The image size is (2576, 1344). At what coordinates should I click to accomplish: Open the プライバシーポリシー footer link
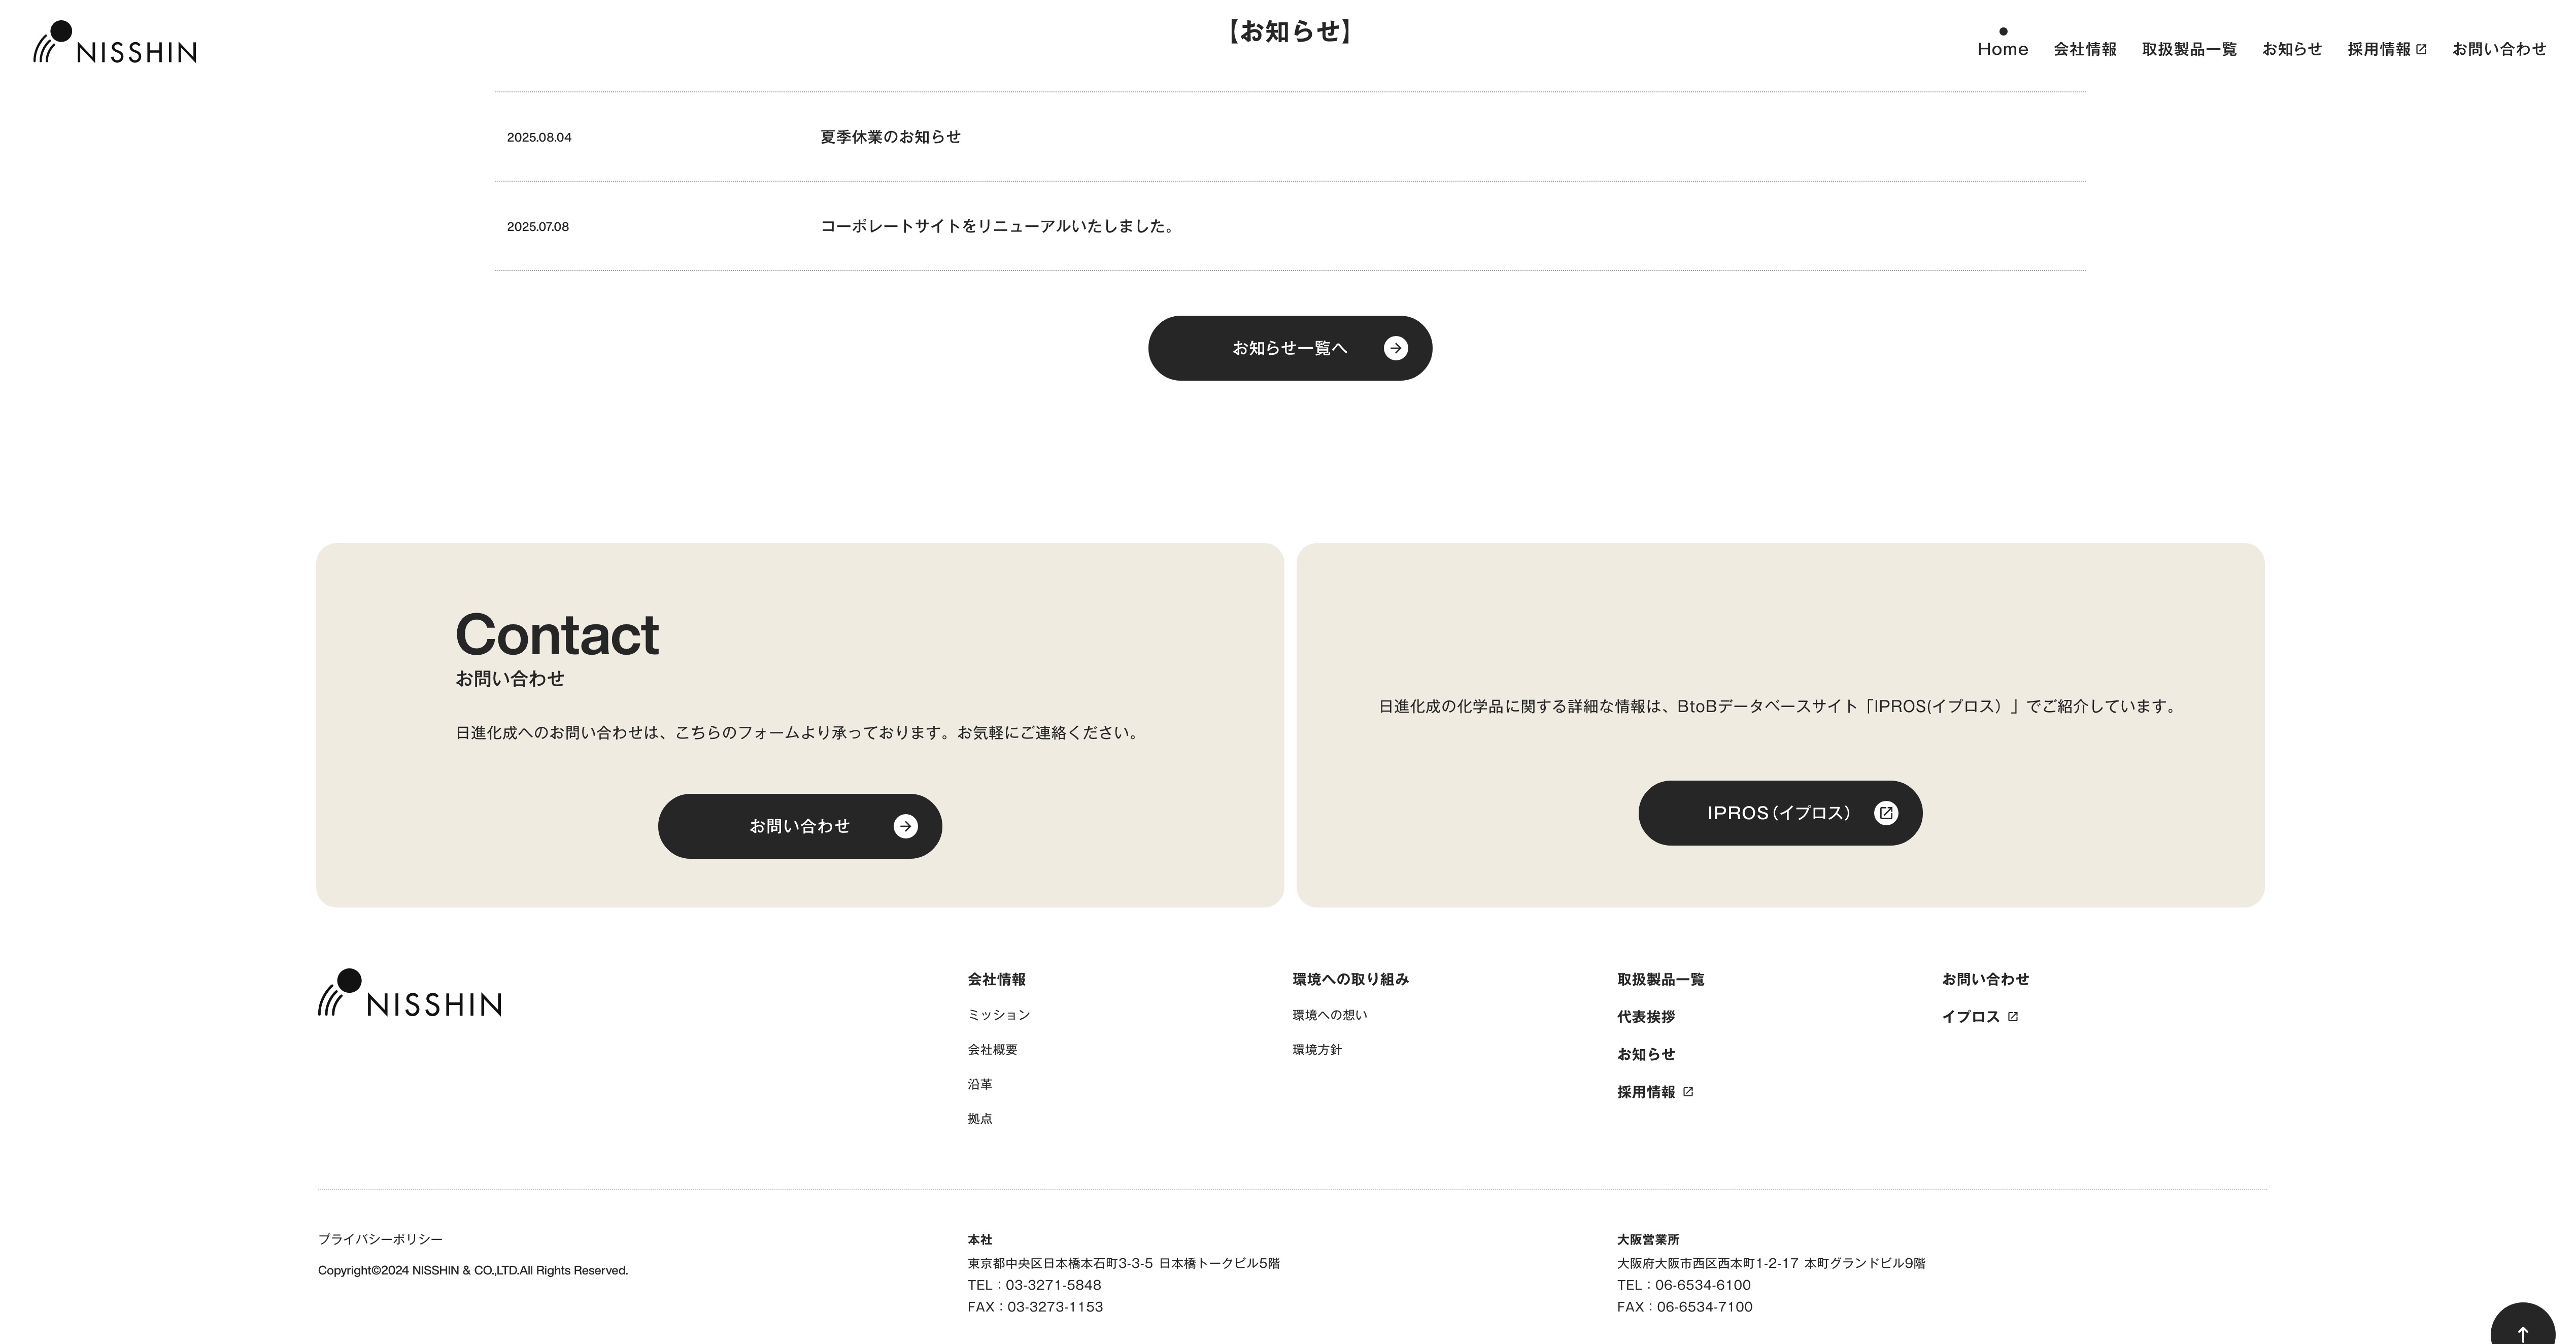click(x=380, y=1239)
